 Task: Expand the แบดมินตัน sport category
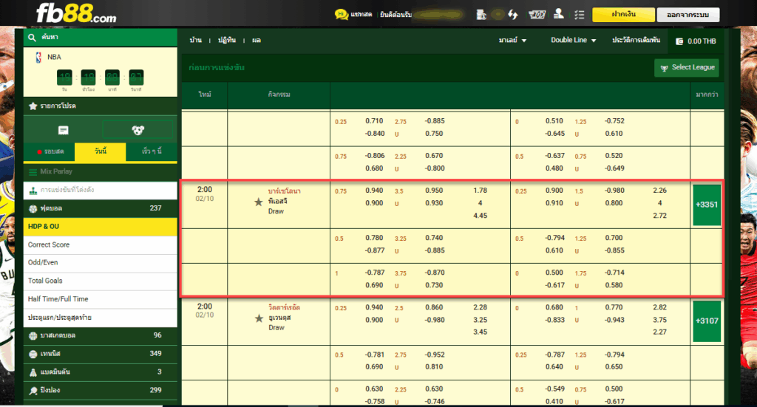101,372
